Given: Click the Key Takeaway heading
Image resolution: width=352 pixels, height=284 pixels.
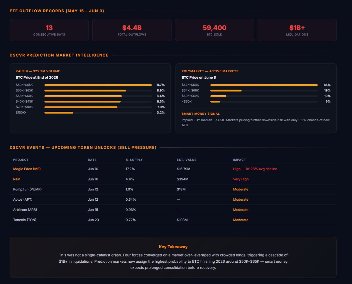Looking at the screenshot, I should (173, 247).
